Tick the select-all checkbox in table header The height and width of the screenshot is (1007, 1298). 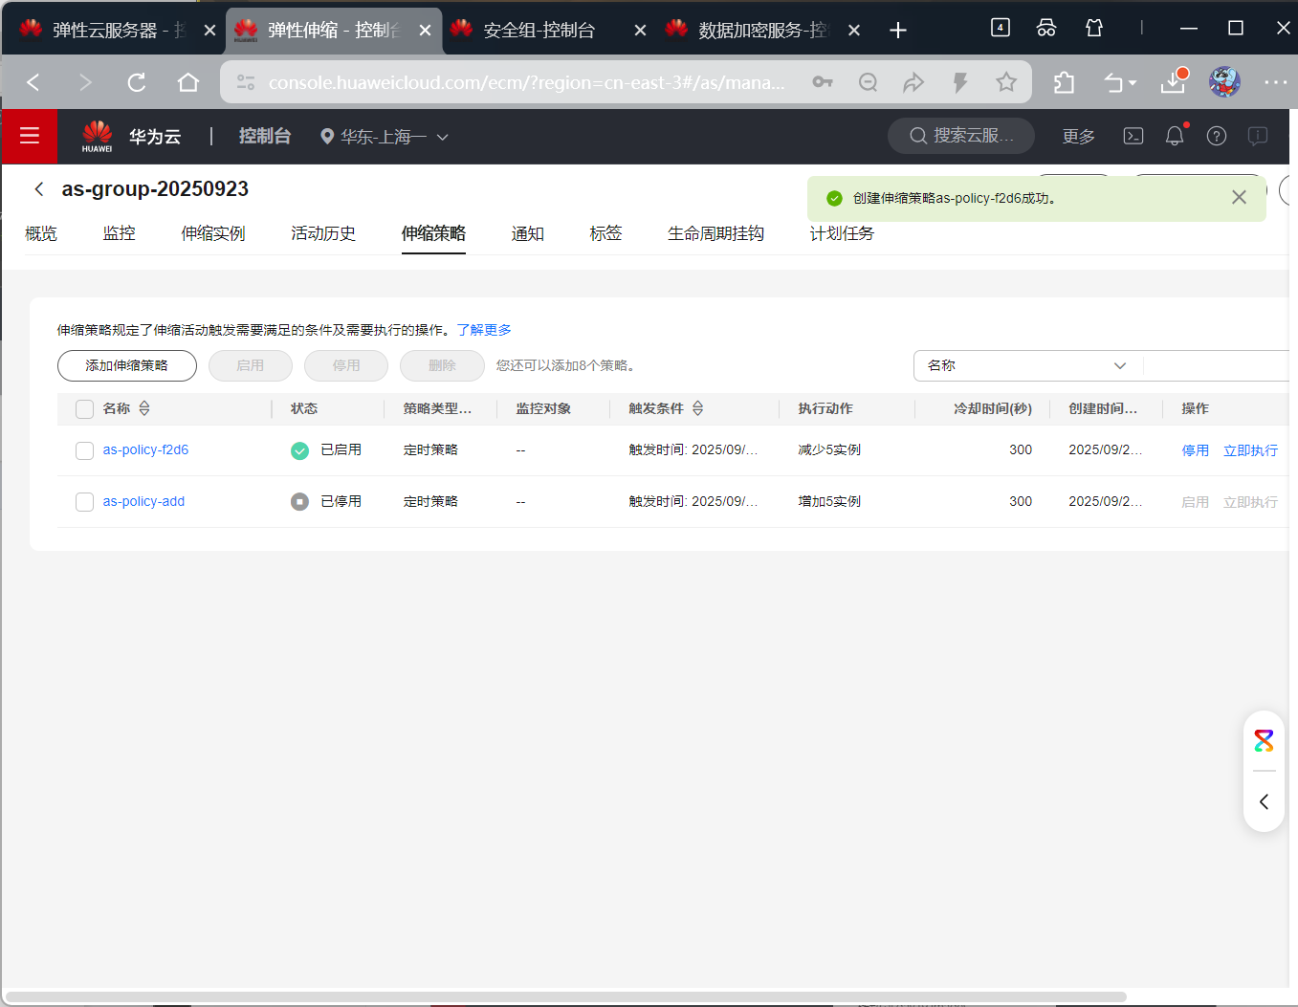click(x=84, y=409)
